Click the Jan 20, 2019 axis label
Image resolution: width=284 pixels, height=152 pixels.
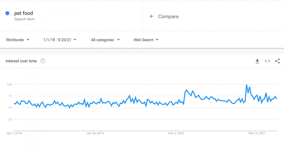point(95,133)
